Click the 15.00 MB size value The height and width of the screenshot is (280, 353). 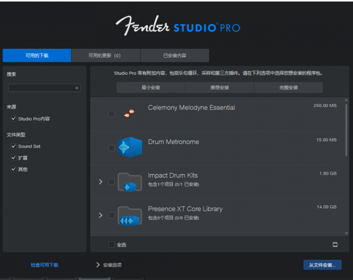tap(327, 140)
